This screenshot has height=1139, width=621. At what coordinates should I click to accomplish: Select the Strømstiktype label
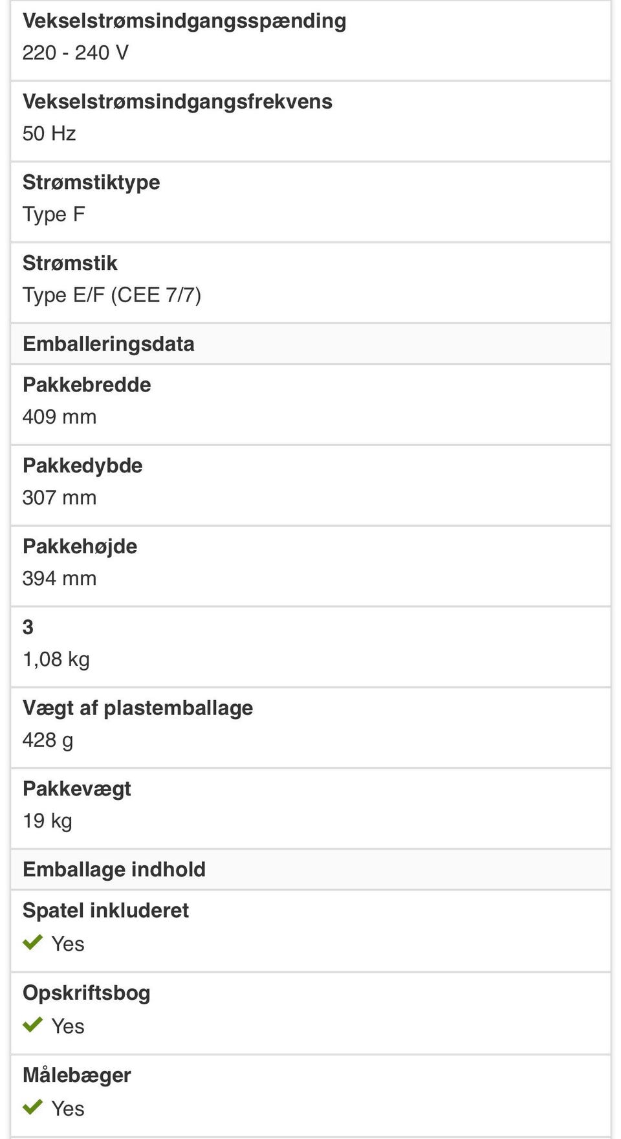91,182
